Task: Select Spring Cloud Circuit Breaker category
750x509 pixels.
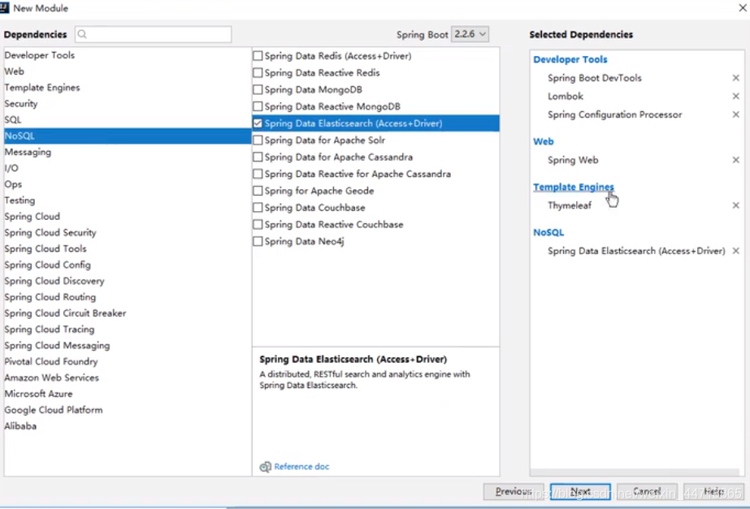Action: [128, 313]
